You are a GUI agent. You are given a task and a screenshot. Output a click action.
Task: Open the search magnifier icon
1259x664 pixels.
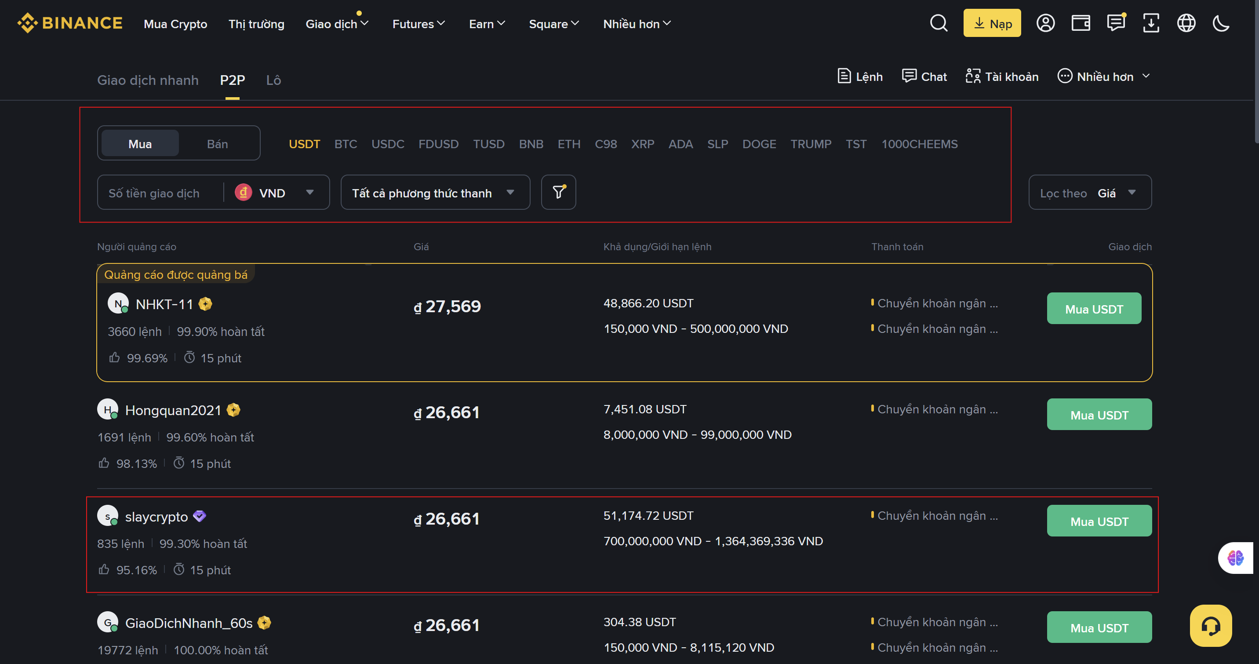click(x=939, y=23)
